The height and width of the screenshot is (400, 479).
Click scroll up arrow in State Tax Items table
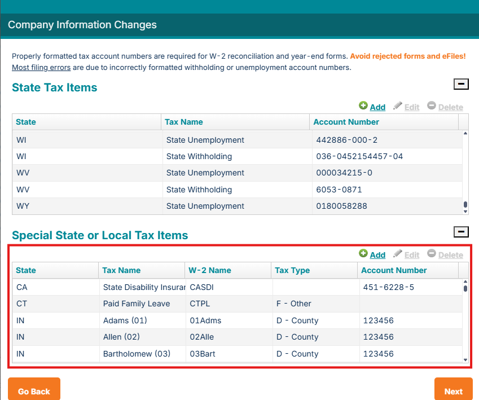pyautogui.click(x=465, y=133)
